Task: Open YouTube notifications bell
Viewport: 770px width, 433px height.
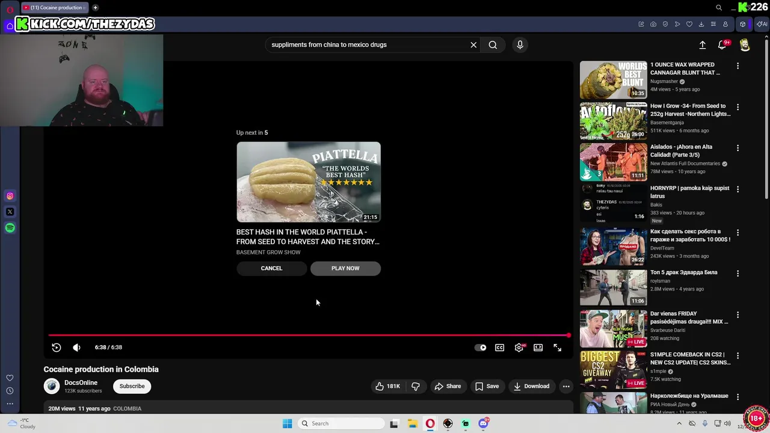Action: 722,45
